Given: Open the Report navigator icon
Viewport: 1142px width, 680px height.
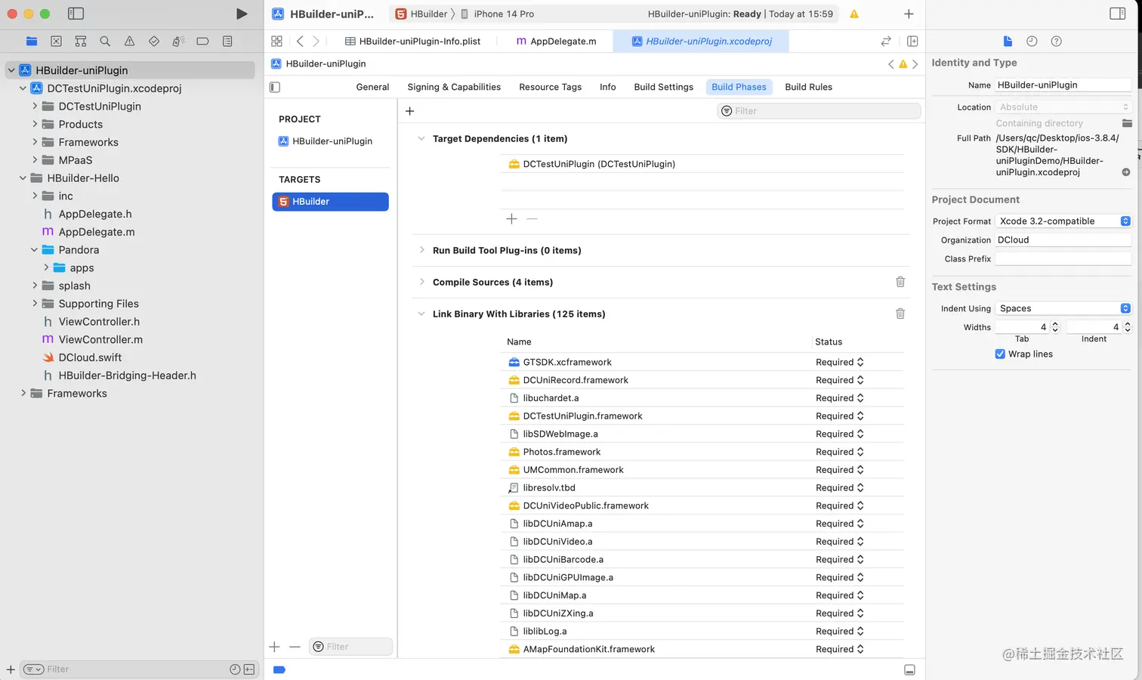Looking at the screenshot, I should [227, 42].
